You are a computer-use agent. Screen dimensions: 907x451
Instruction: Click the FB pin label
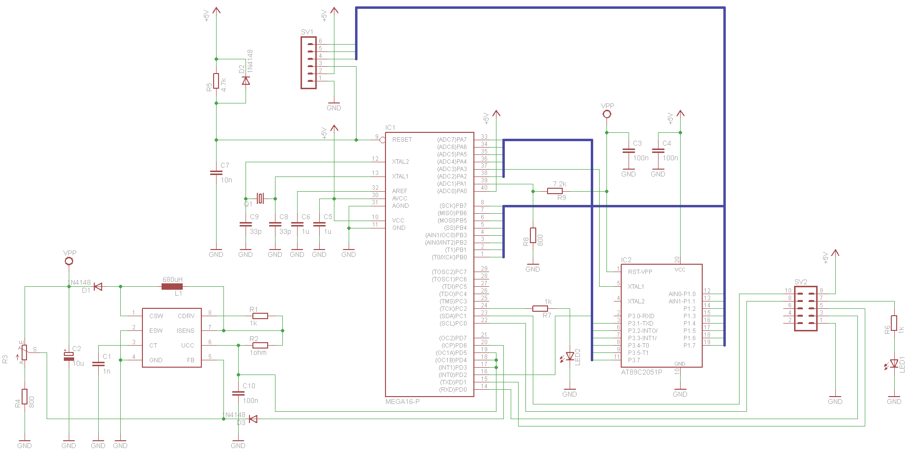(191, 360)
